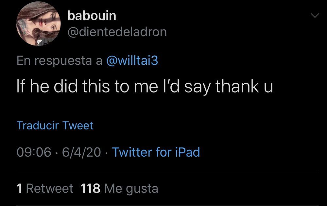Screen dimensions: 327x206
Task: Click the 09:06 timestamp
Action: (x=34, y=152)
